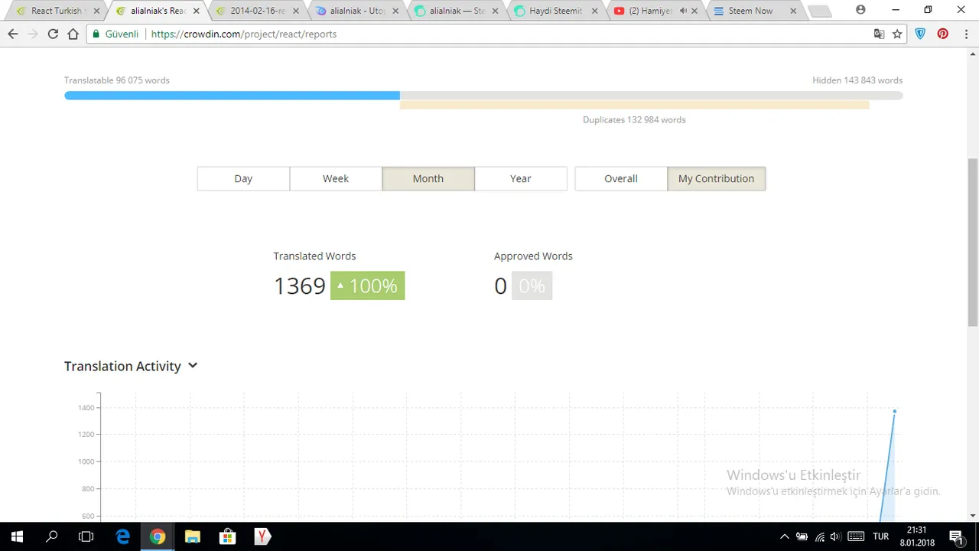This screenshot has width=979, height=551.
Task: Click the Chrome taskbar icon
Action: (x=158, y=536)
